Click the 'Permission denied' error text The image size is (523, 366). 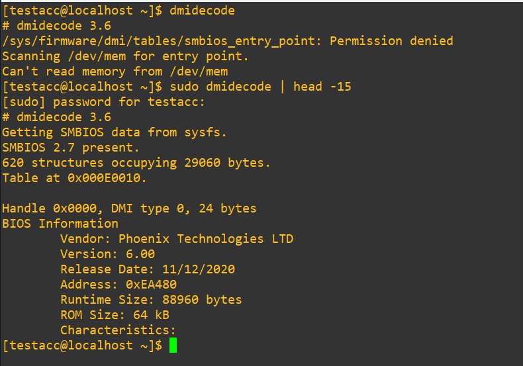coord(391,41)
